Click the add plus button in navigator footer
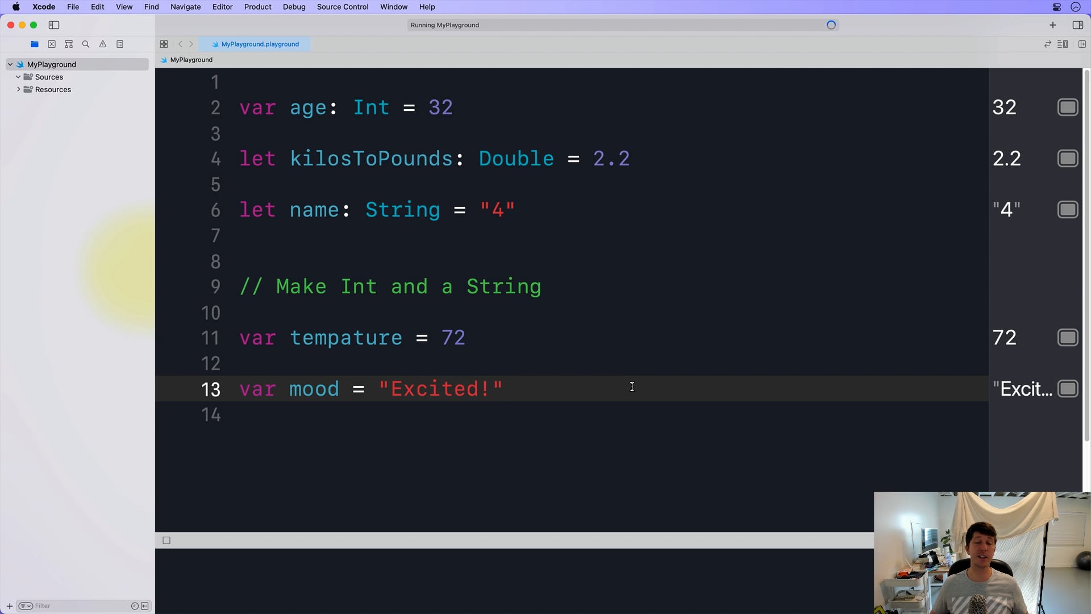This screenshot has height=614, width=1091. 10,606
